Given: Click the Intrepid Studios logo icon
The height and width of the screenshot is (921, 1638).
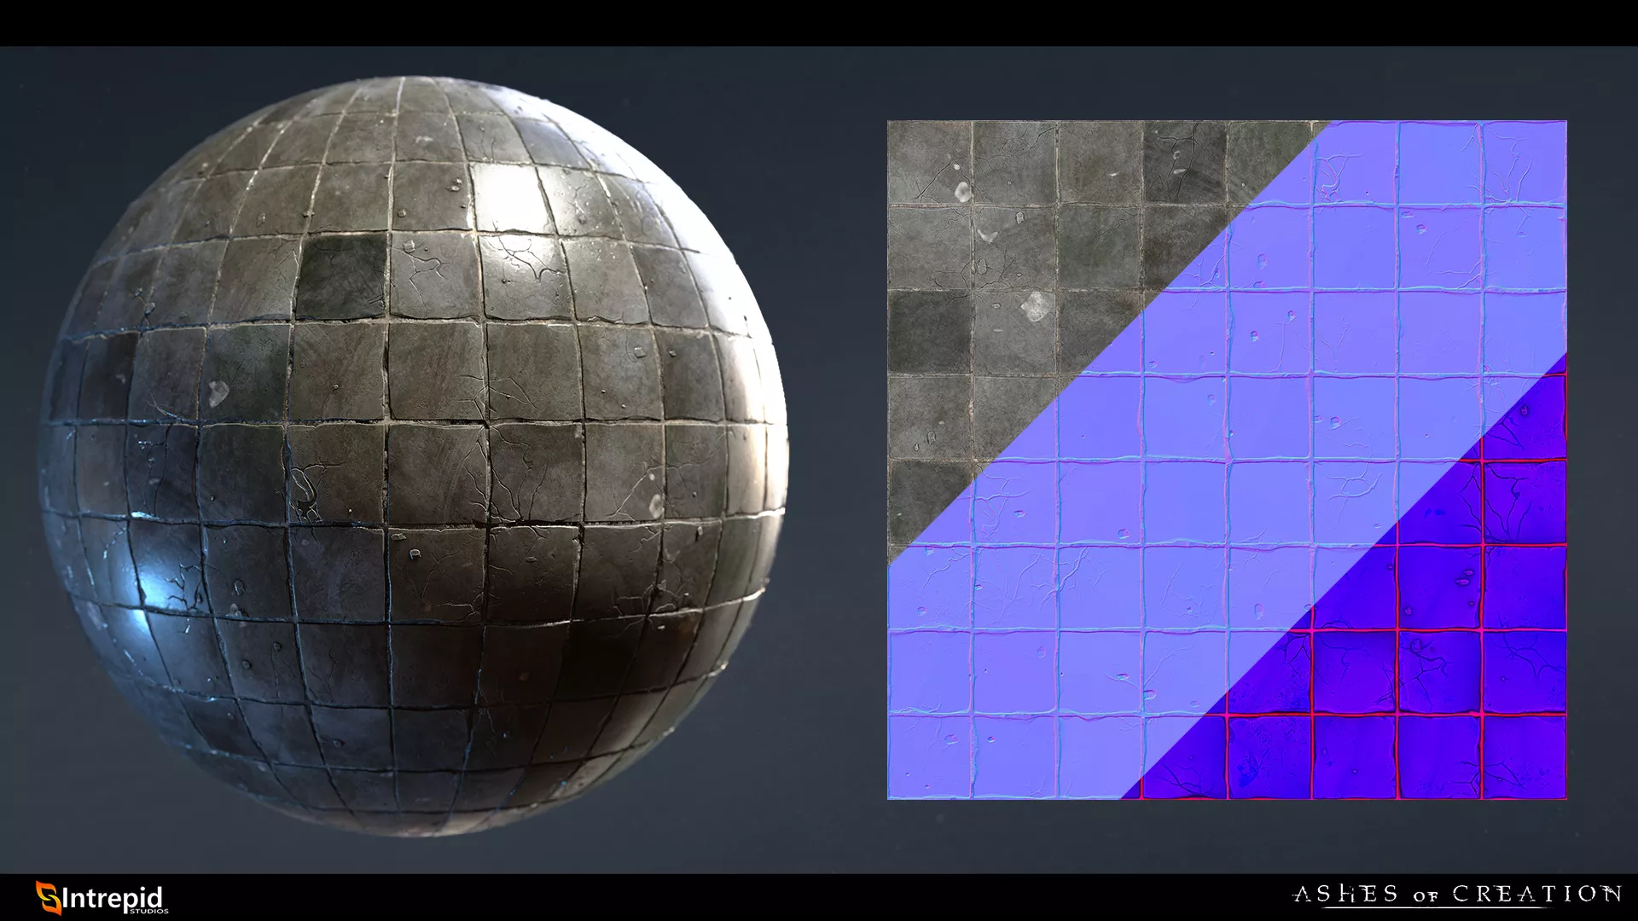Looking at the screenshot, I should tap(49, 897).
